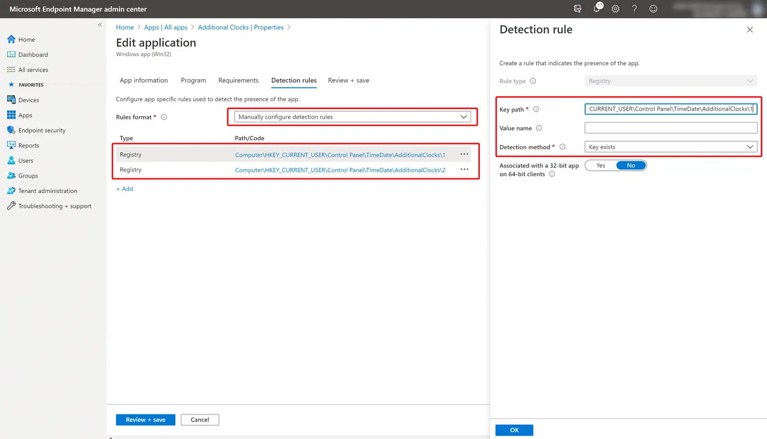Image resolution: width=767 pixels, height=439 pixels.
Task: Click the Rule type info icon
Action: point(533,81)
